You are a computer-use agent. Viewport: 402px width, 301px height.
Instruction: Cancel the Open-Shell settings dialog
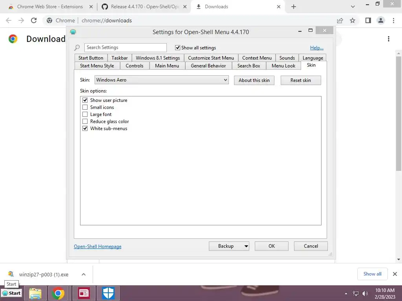pyautogui.click(x=311, y=246)
